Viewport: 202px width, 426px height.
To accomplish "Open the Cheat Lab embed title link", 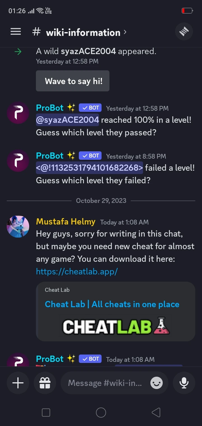I will pyautogui.click(x=112, y=304).
